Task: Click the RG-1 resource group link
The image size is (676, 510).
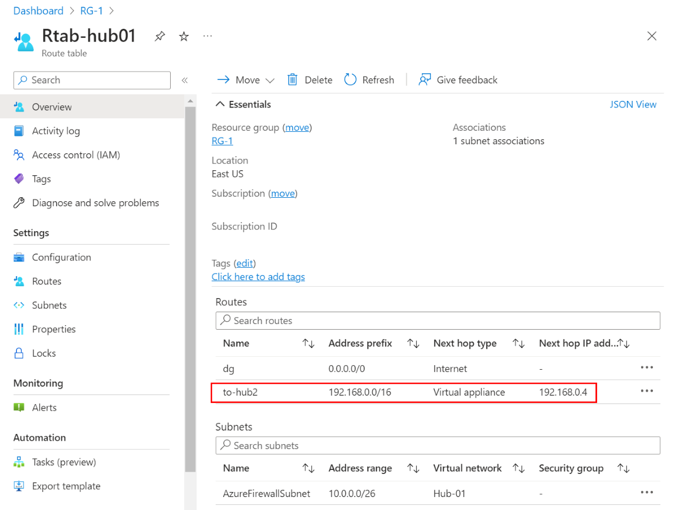Action: [222, 141]
